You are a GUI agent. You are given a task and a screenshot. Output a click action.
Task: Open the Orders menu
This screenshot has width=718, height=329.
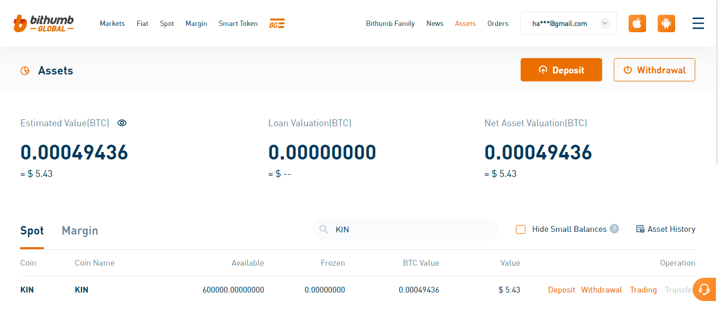point(498,24)
